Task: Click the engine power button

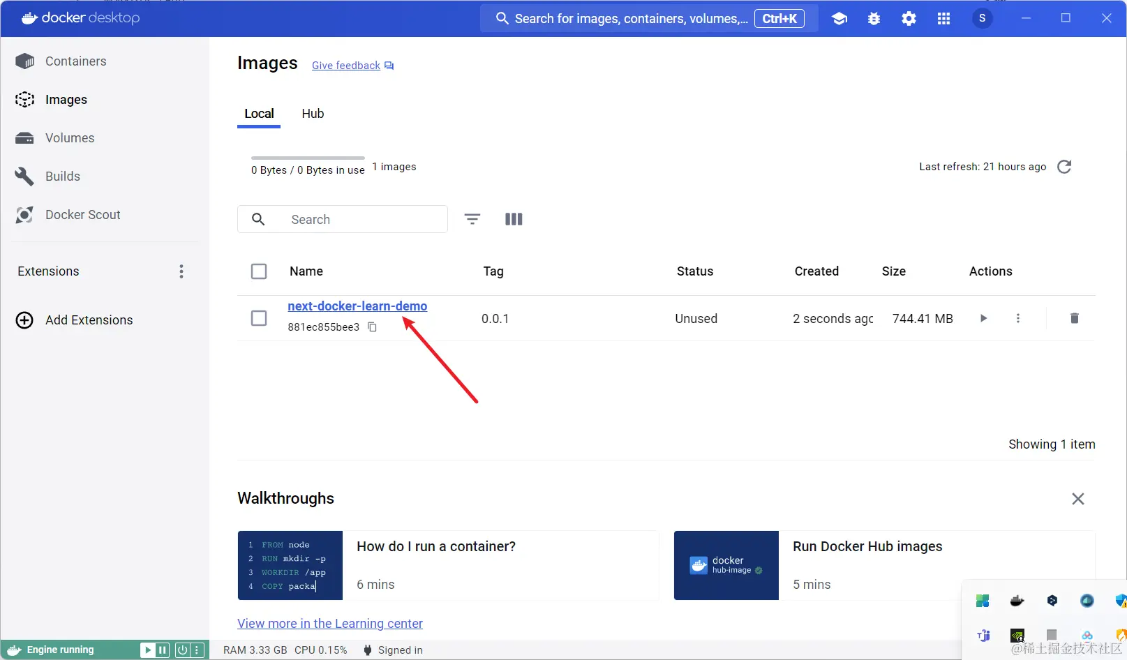Action: (x=182, y=650)
